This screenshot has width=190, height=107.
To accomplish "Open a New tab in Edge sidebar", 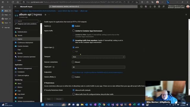I will click(x=6, y=28).
